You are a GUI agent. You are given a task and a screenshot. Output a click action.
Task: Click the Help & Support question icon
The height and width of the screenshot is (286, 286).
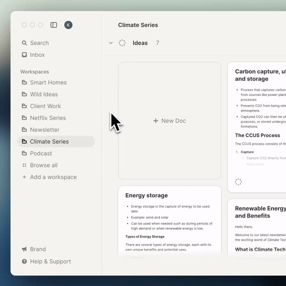coord(24,261)
